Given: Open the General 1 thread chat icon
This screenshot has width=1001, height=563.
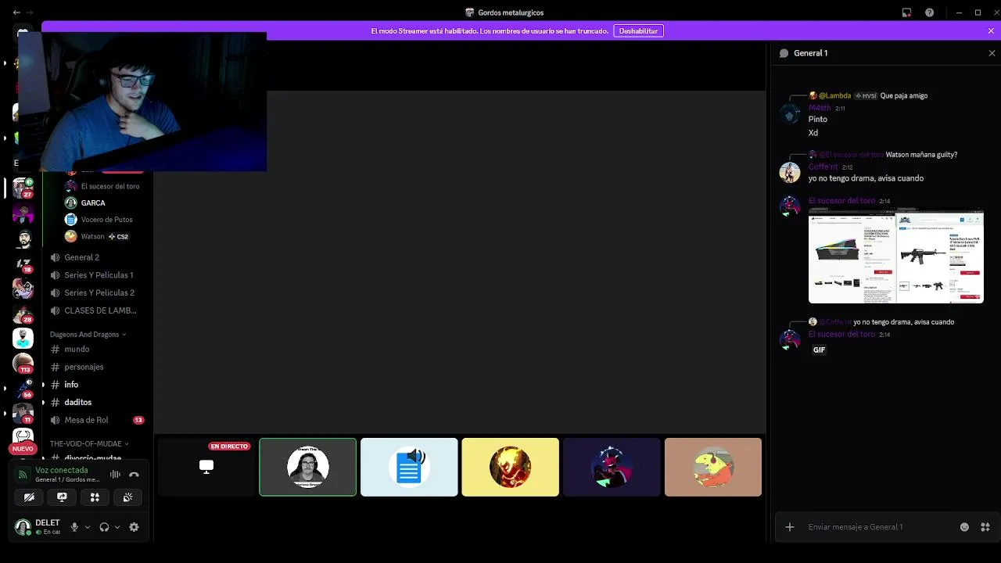Looking at the screenshot, I should coord(784,53).
